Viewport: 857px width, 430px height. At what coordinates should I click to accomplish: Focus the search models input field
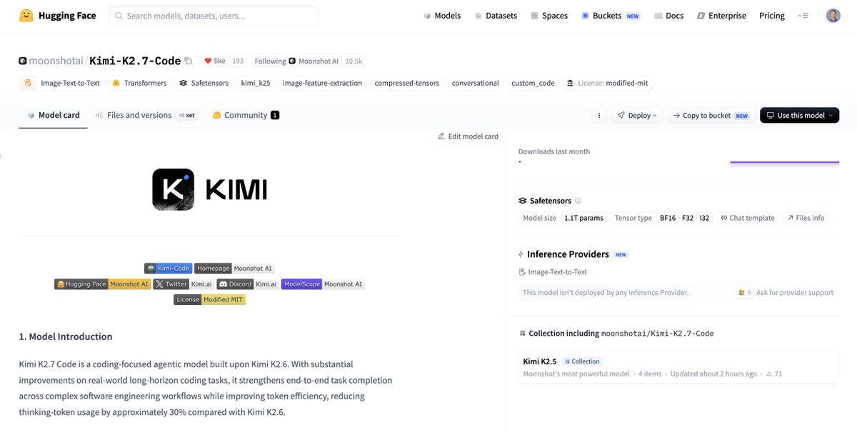(214, 16)
